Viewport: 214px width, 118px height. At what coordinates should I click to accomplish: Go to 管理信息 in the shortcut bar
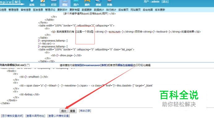[13, 10]
